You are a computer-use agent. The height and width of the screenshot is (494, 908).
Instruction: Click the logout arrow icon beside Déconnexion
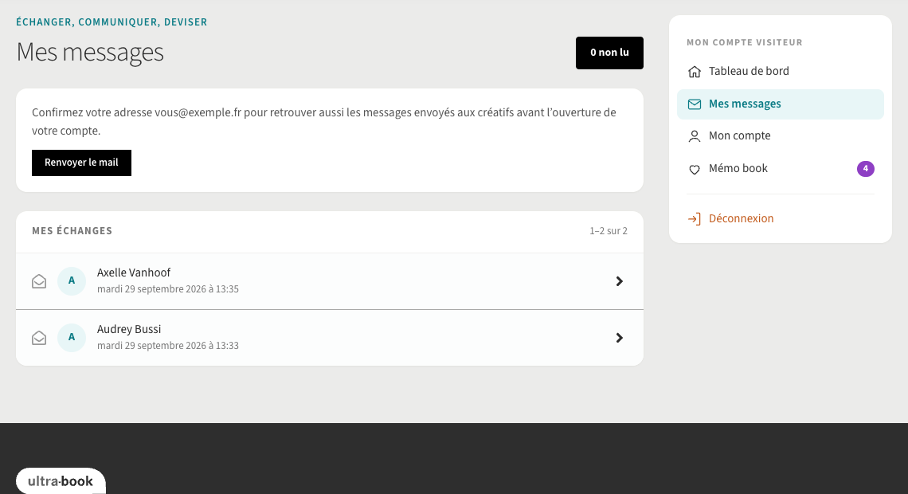pyautogui.click(x=695, y=219)
